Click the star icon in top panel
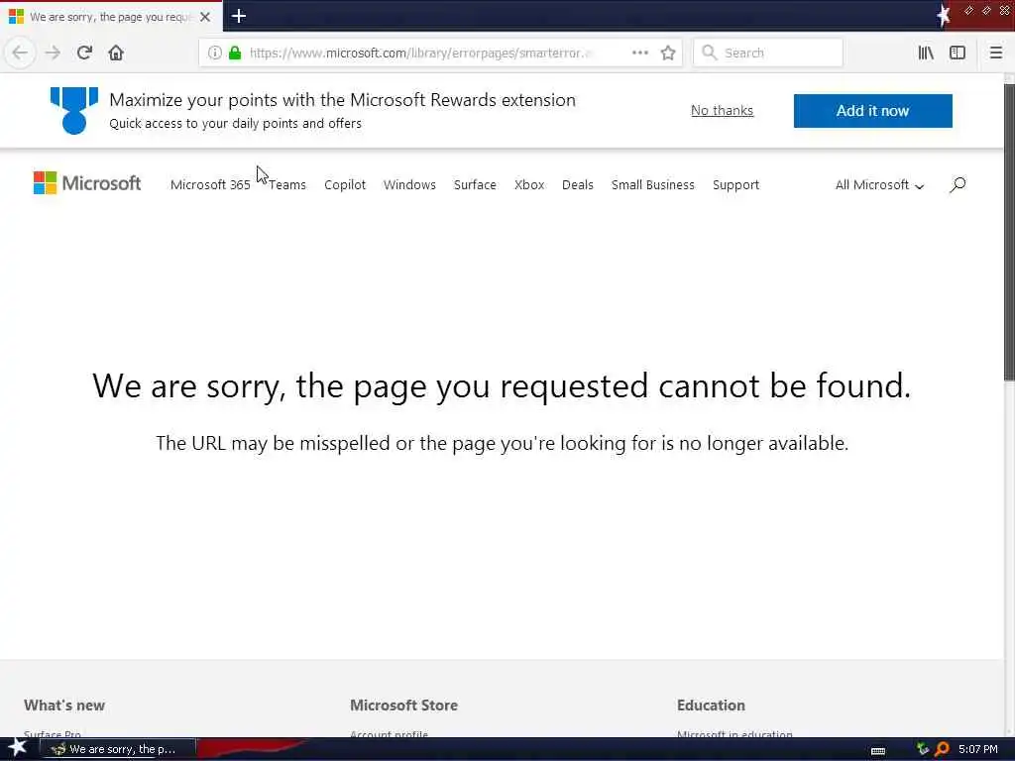 coord(944,16)
